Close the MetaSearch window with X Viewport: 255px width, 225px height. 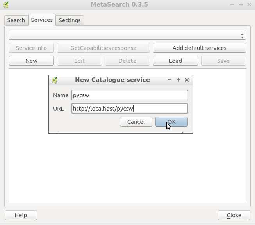click(249, 4)
